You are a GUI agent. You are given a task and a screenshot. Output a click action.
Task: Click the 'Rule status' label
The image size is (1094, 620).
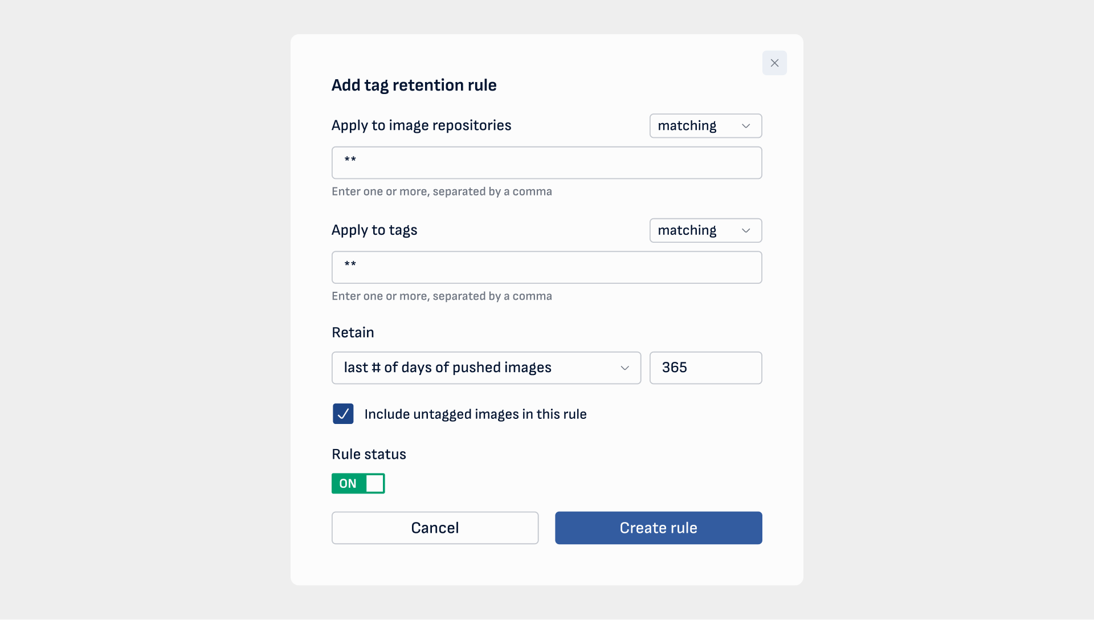pyautogui.click(x=369, y=455)
